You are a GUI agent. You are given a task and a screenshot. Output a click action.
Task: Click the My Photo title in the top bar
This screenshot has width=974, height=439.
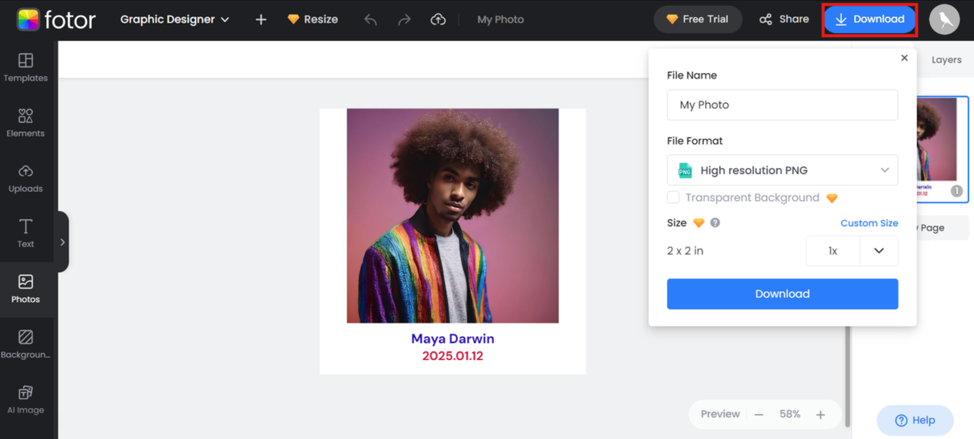[500, 19]
